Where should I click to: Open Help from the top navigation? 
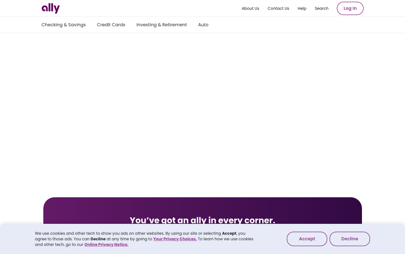[x=302, y=8]
